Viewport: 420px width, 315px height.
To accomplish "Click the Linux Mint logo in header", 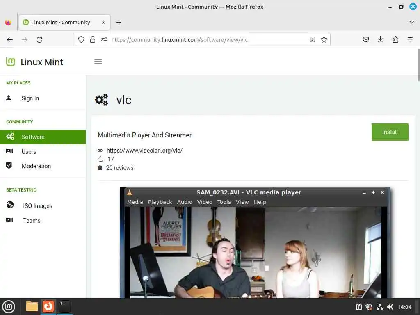I will 34,62.
